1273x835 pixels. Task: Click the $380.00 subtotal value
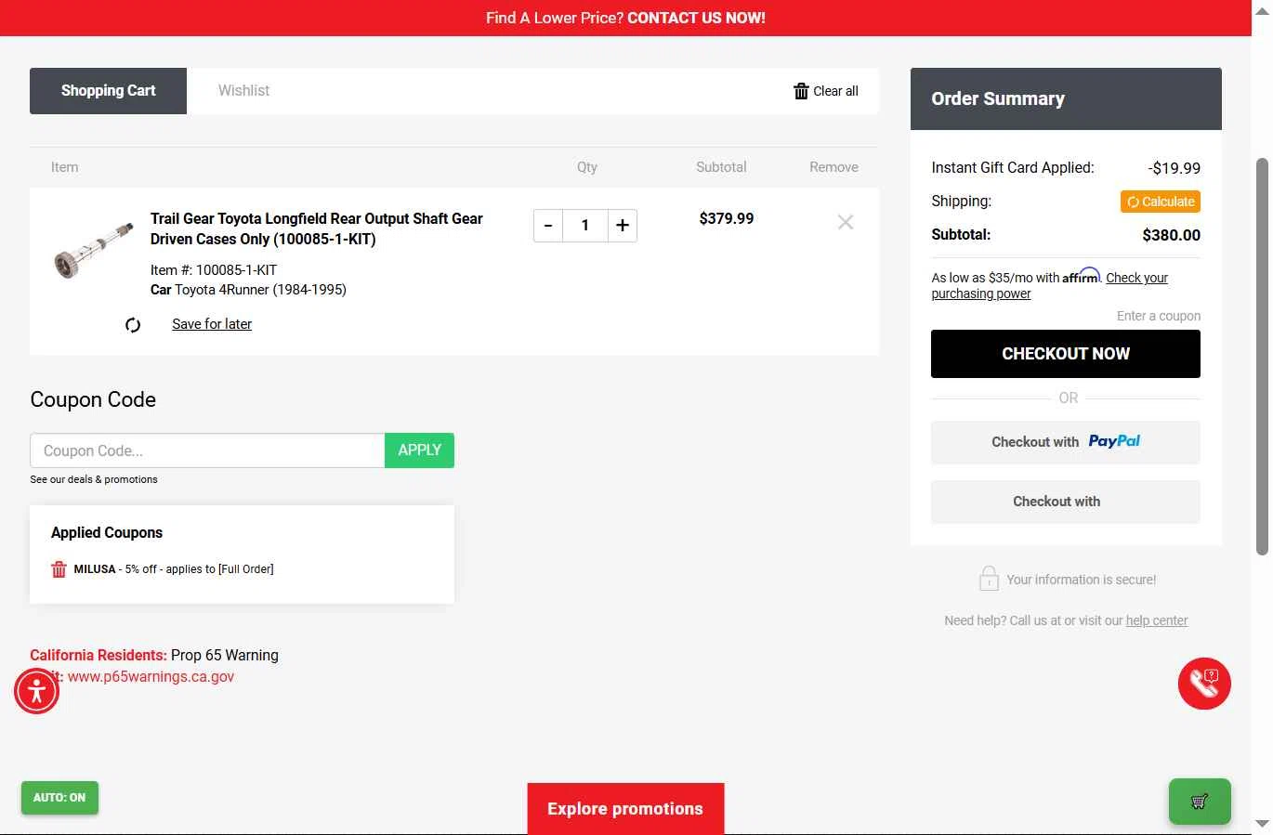tap(1172, 235)
